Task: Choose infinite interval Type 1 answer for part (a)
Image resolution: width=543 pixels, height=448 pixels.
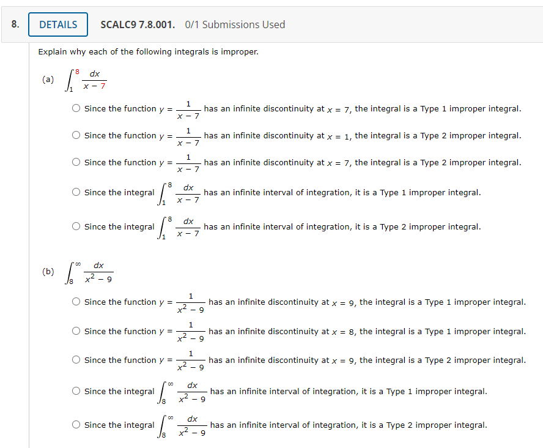Action: click(x=76, y=192)
